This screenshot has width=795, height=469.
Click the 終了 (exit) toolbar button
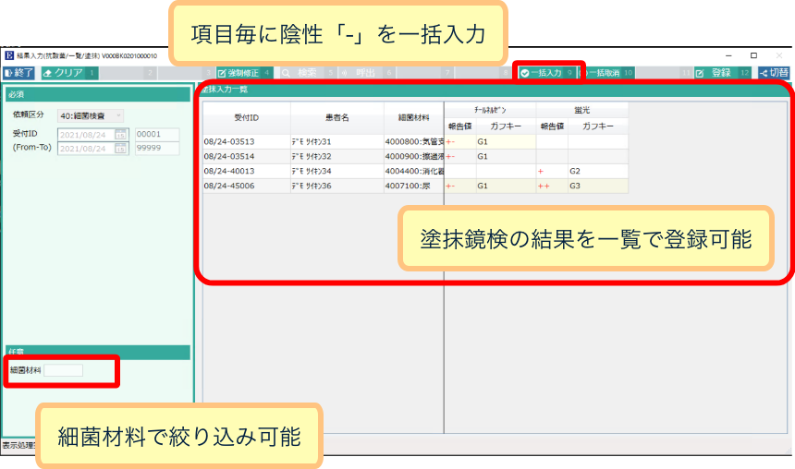[19, 72]
